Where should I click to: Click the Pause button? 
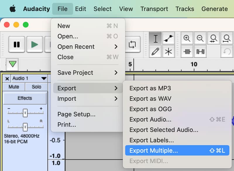point(17,44)
